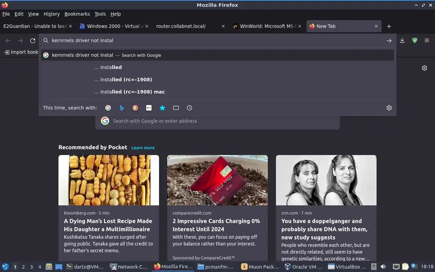Switch to workspace 2 in pager
This screenshot has height=272, width=435.
23,267
